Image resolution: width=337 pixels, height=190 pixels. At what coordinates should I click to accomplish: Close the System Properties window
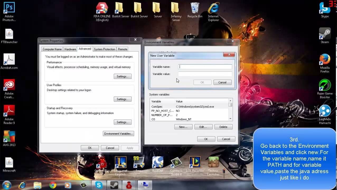point(135,40)
